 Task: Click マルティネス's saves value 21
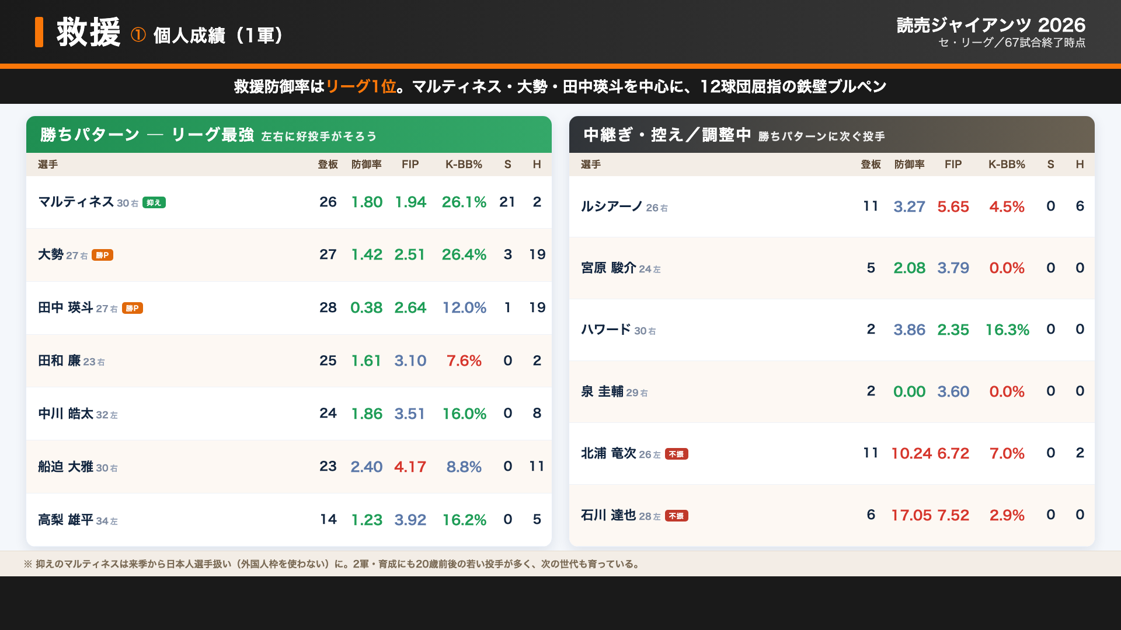coord(507,202)
